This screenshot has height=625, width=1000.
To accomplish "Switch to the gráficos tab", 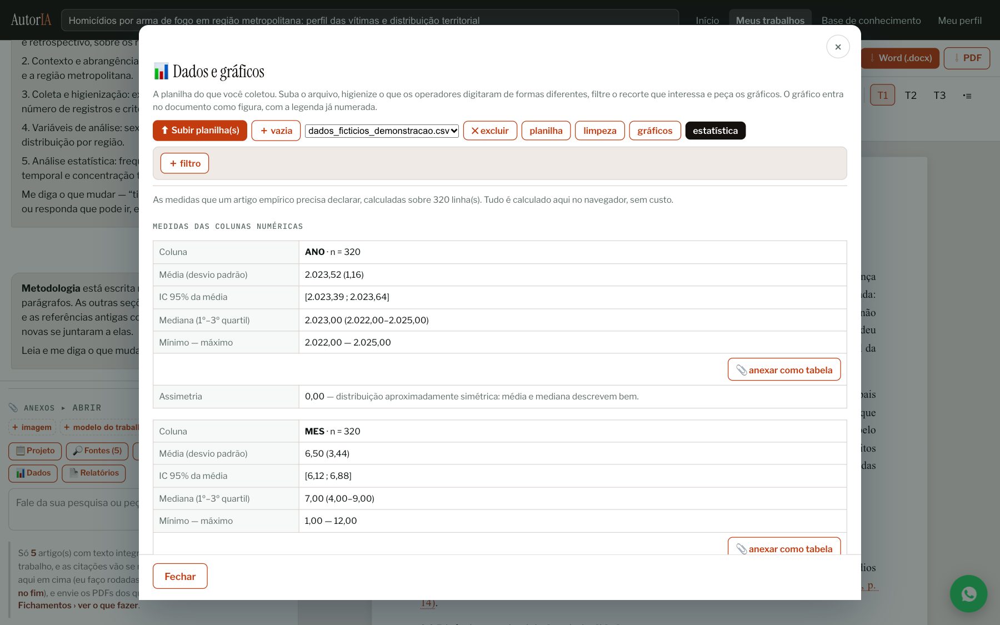I will 654,131.
